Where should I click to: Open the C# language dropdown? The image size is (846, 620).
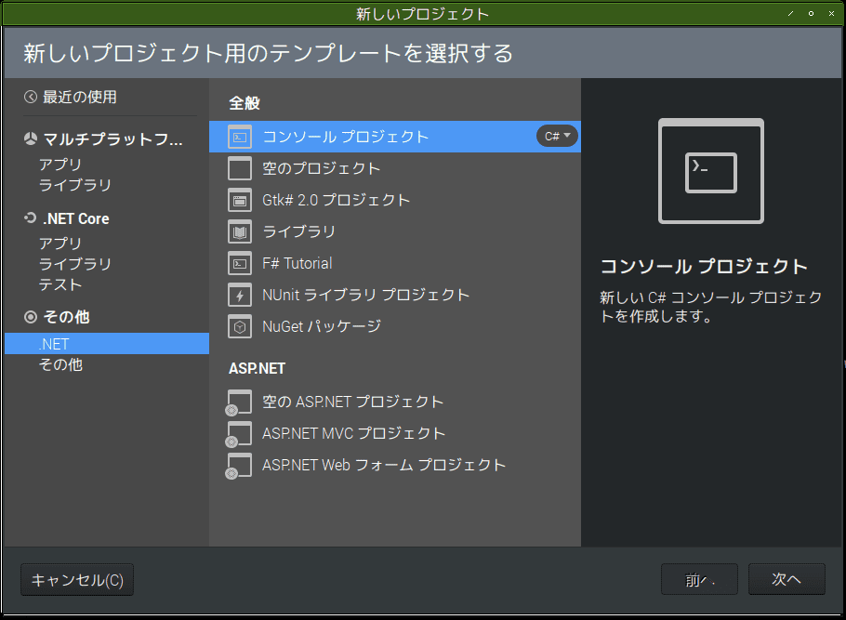556,136
